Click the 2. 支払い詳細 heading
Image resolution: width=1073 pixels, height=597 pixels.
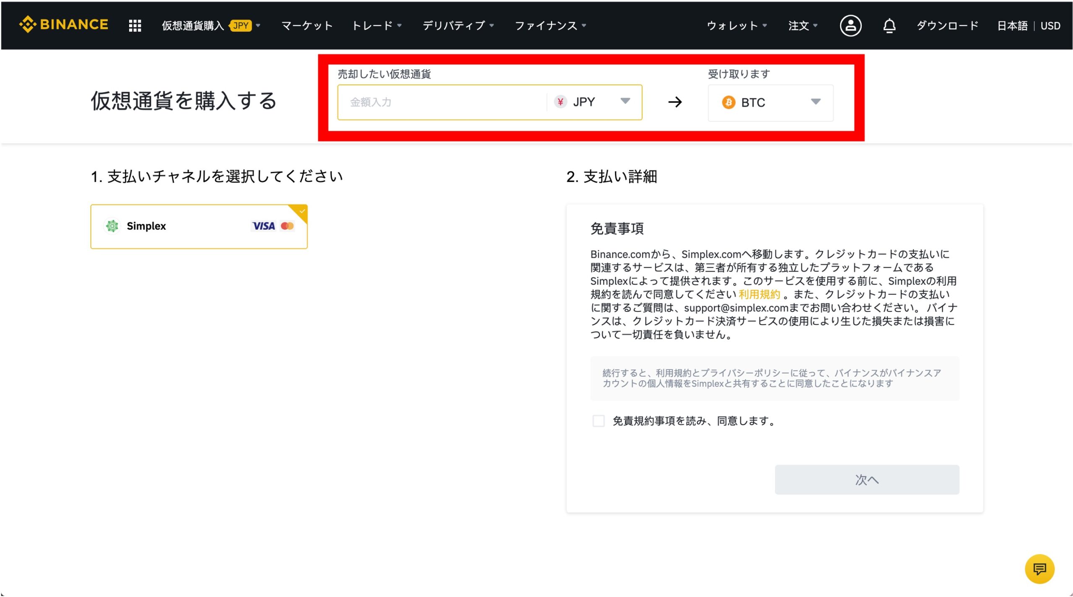pos(612,177)
